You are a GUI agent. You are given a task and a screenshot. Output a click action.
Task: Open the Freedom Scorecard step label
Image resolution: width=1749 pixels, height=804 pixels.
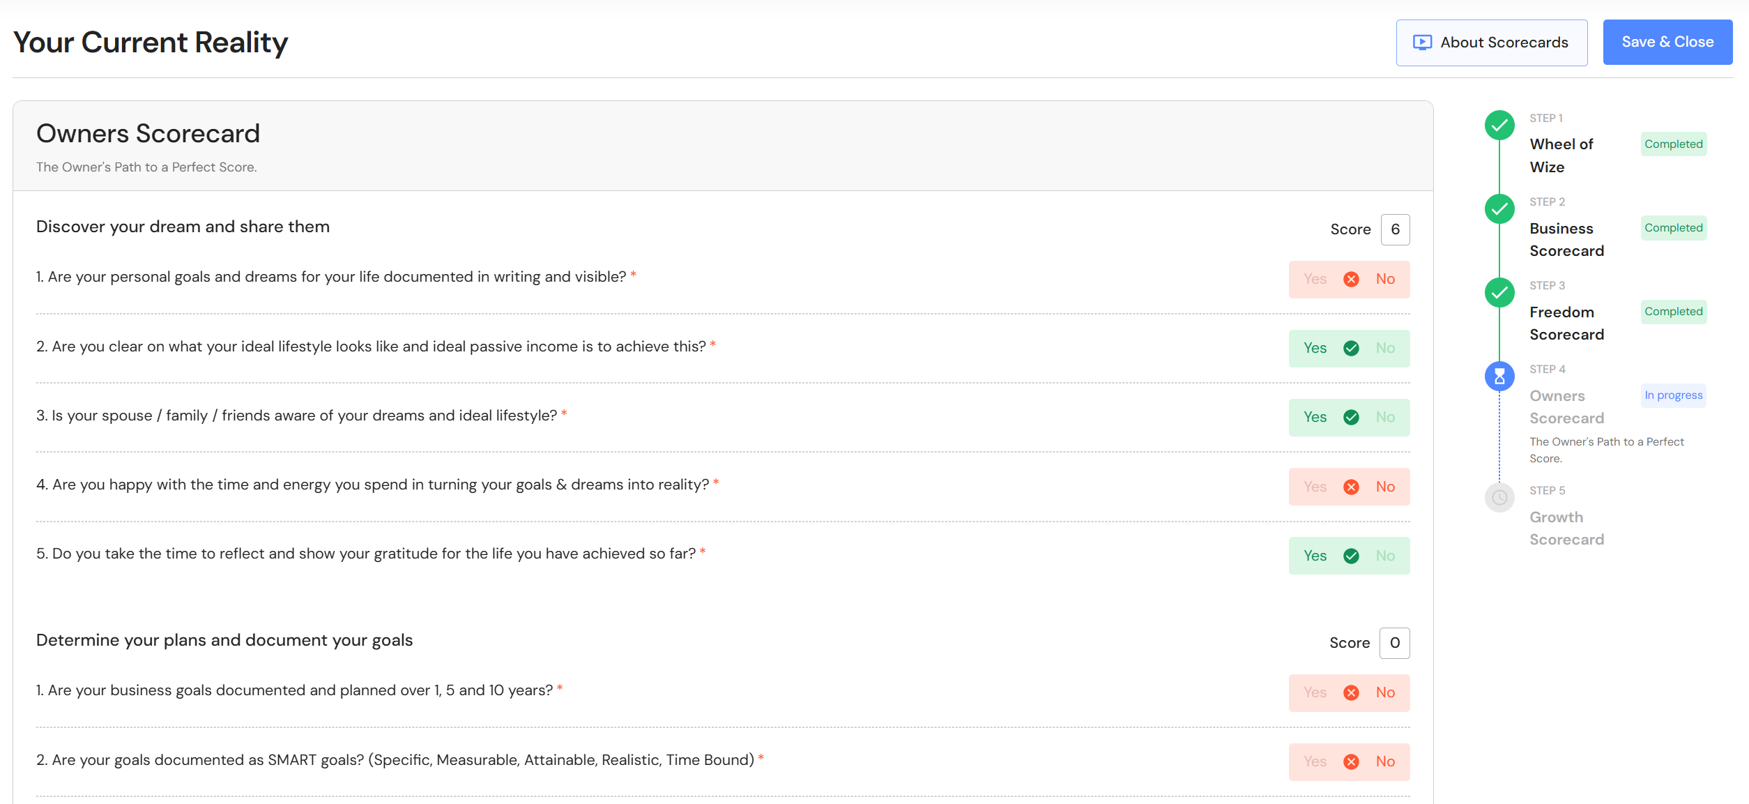point(1566,323)
